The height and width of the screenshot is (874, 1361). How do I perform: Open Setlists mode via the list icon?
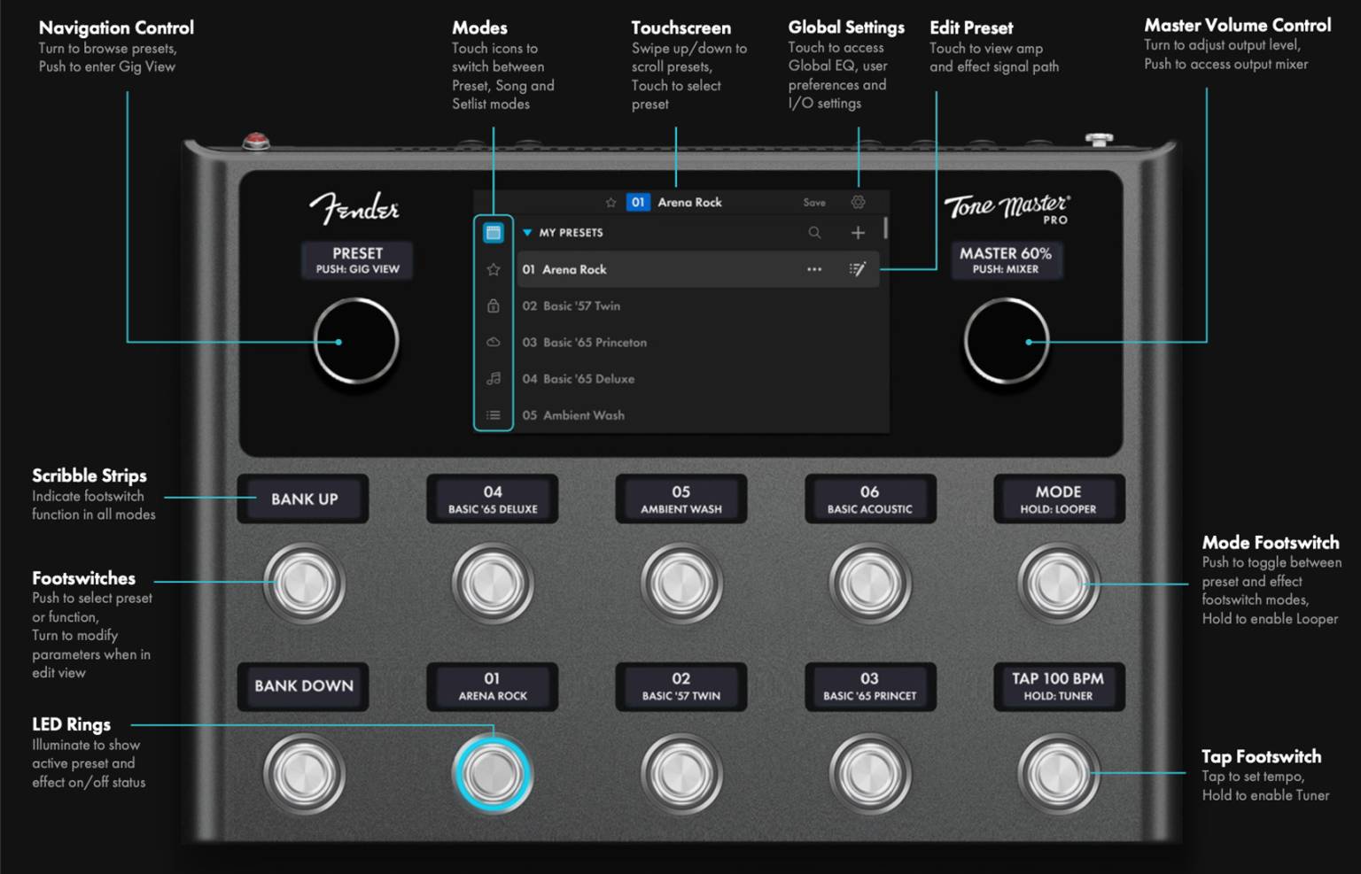coord(494,414)
